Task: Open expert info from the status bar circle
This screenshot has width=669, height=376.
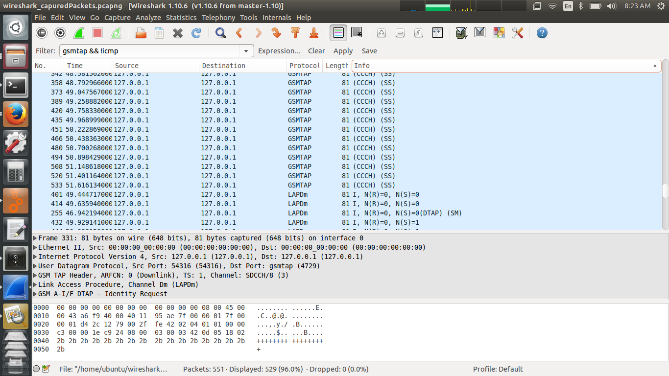Action: (x=36, y=369)
